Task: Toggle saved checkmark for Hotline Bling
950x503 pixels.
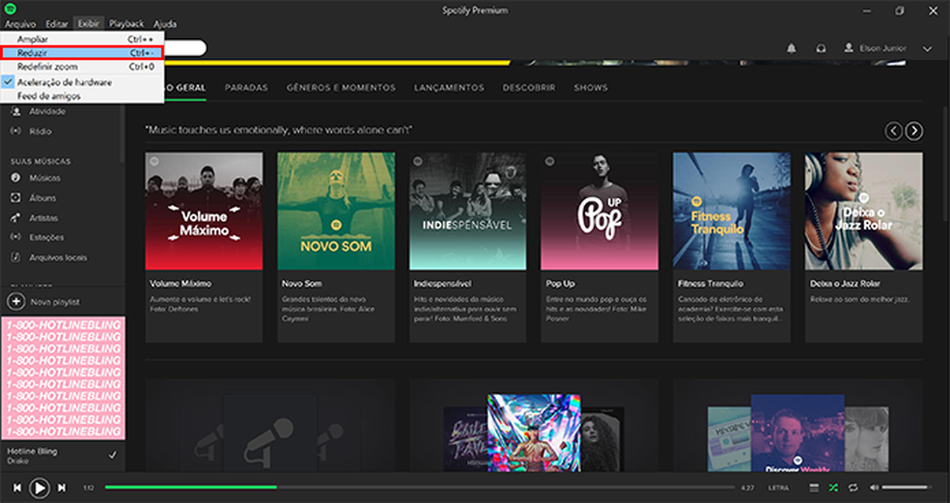Action: [113, 455]
